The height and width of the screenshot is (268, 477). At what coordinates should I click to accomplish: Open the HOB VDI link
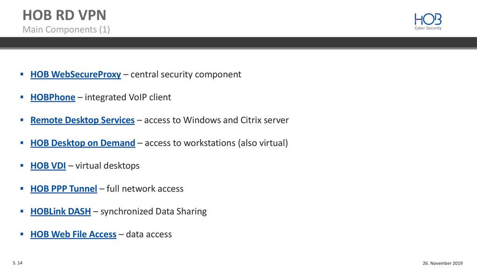(48, 166)
